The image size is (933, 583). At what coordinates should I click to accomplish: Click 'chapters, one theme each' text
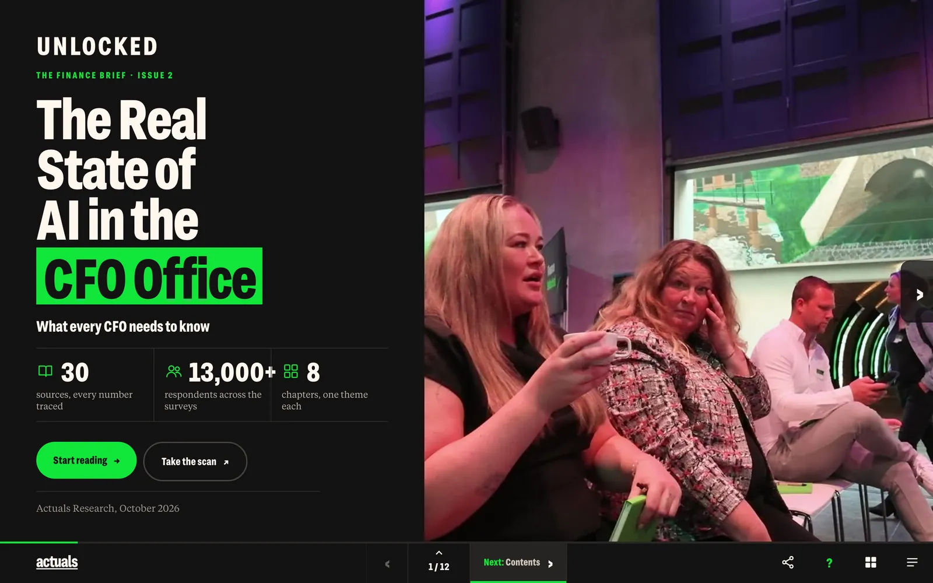pos(325,401)
